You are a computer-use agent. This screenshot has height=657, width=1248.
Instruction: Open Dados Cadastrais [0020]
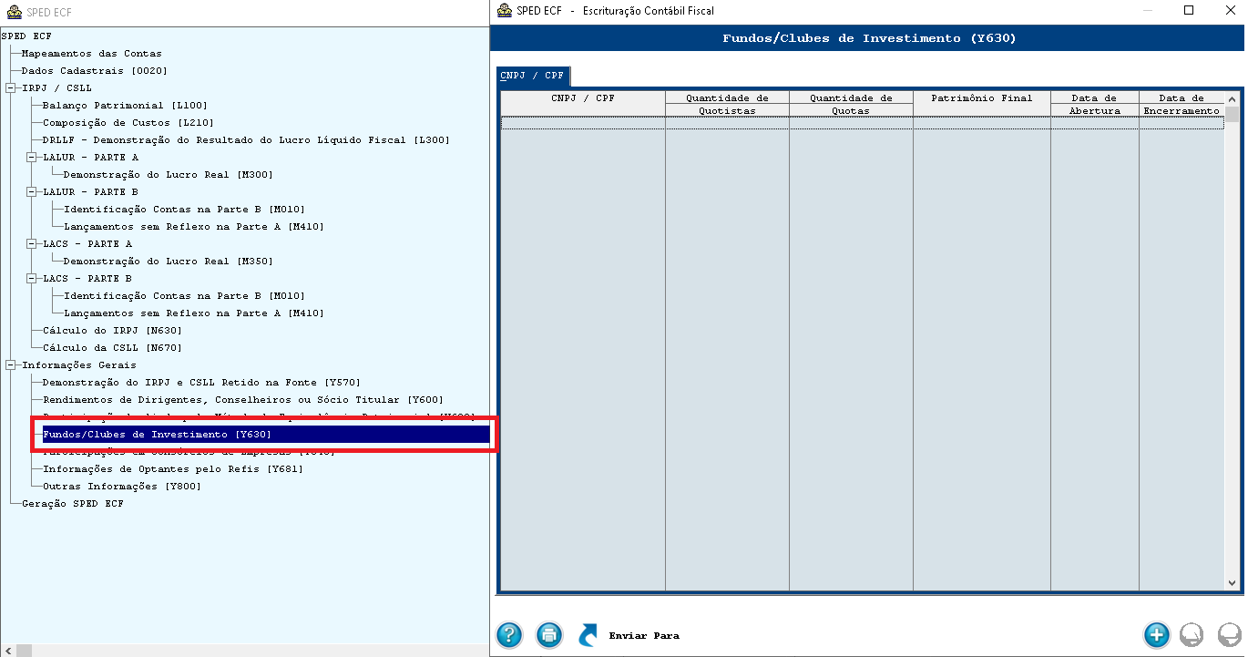point(95,71)
